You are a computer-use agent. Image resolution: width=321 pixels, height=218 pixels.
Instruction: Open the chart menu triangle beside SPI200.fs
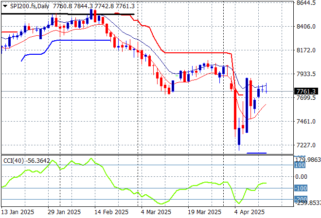[x=5, y=6]
